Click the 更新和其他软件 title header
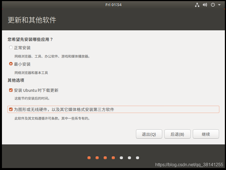 pyautogui.click(x=32, y=20)
